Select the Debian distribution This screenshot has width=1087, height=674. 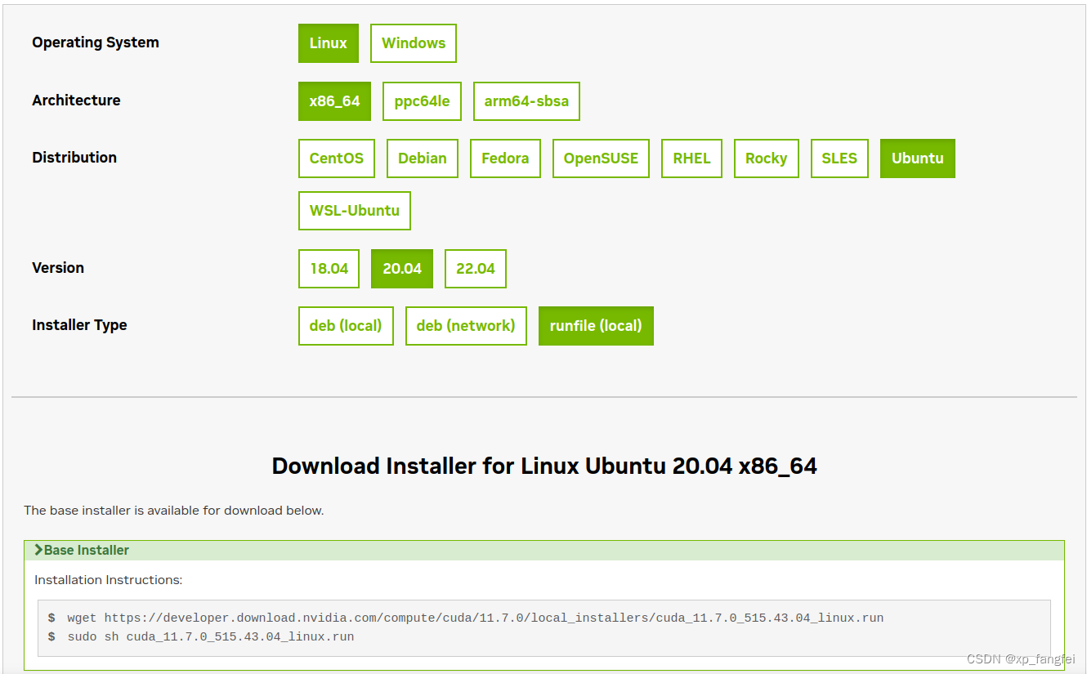(x=422, y=158)
